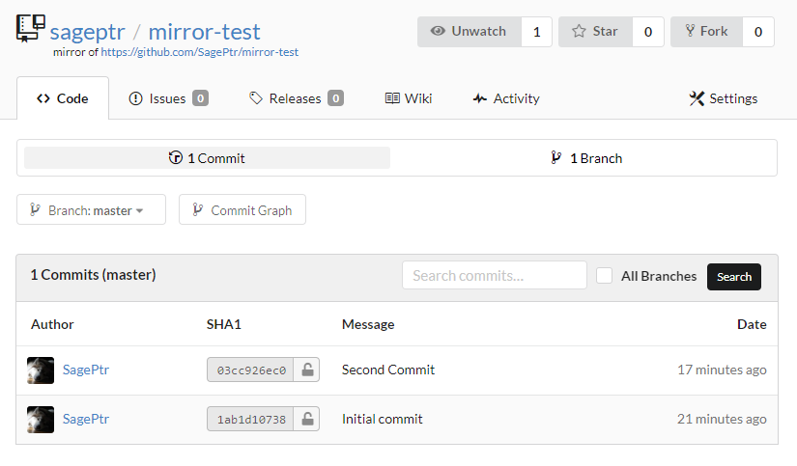Click the Search commits input field
The width and height of the screenshot is (797, 466).
click(x=495, y=276)
